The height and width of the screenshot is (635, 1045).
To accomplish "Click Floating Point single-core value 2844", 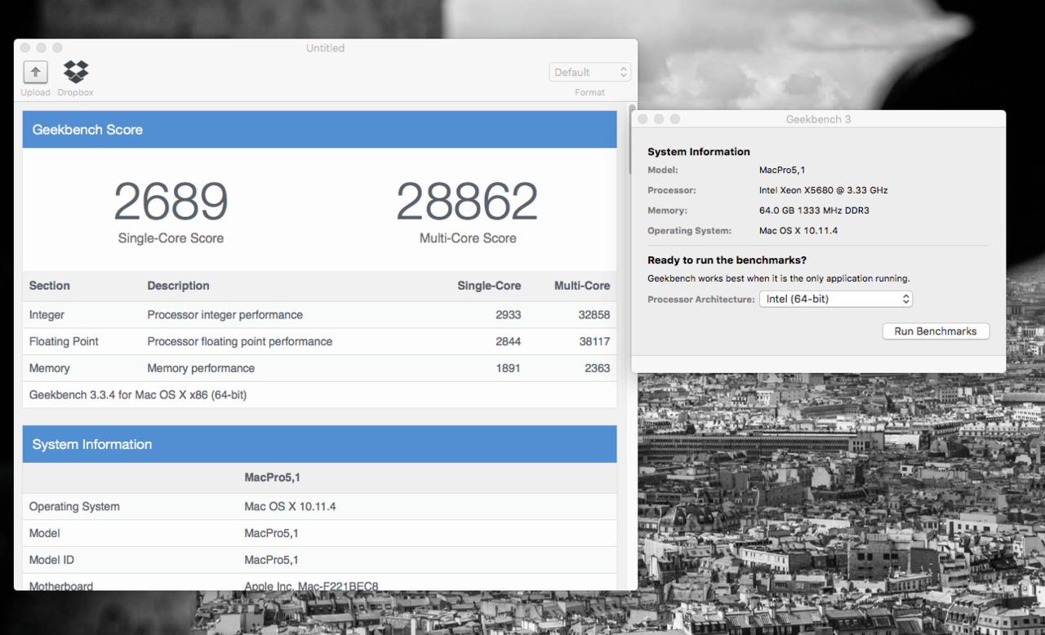I will click(508, 341).
